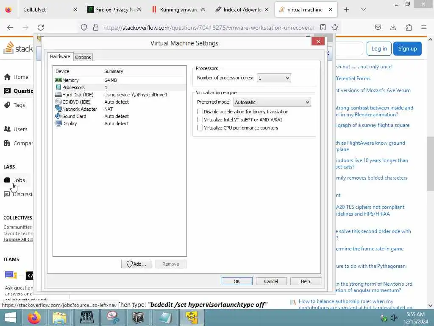Switch to Running vmware browser tab

click(178, 10)
